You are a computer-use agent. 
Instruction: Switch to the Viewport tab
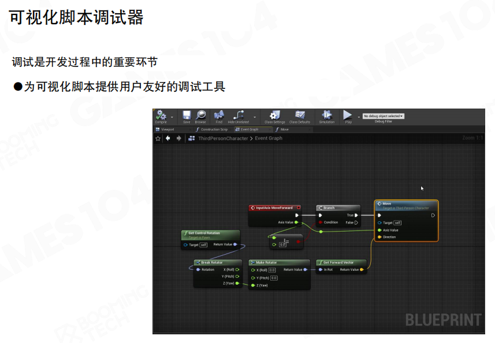165,129
